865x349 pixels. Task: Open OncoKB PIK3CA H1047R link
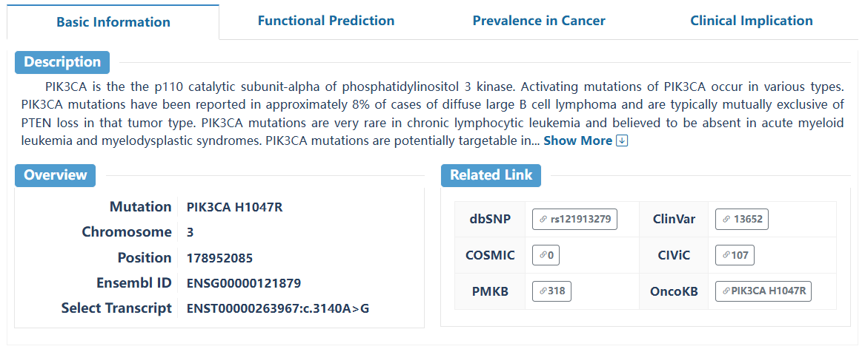[763, 291]
